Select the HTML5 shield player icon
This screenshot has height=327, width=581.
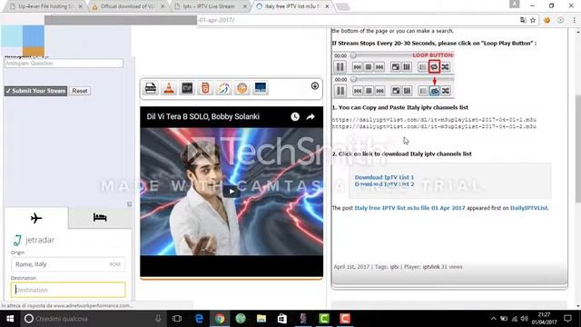(x=205, y=88)
